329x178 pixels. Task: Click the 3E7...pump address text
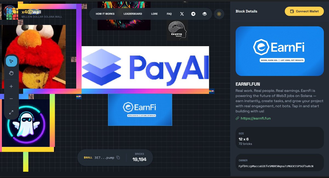[x=104, y=158]
